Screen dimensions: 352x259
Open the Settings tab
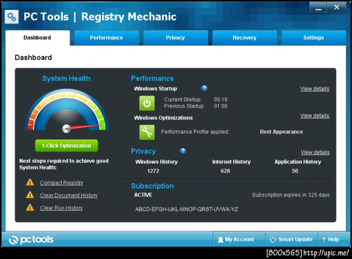pyautogui.click(x=314, y=38)
